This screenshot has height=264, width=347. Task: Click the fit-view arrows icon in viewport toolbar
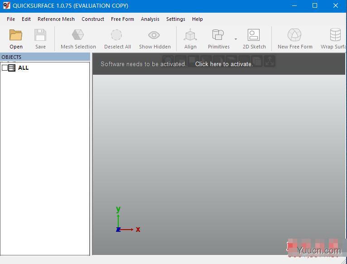[x=270, y=61]
